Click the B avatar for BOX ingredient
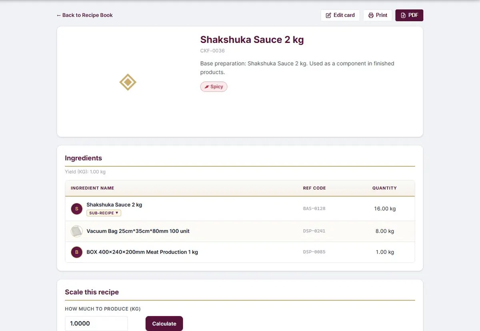This screenshot has width=480, height=331. (77, 252)
